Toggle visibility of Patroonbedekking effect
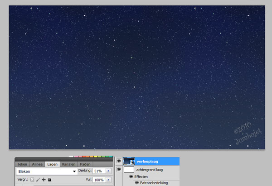 point(137,183)
